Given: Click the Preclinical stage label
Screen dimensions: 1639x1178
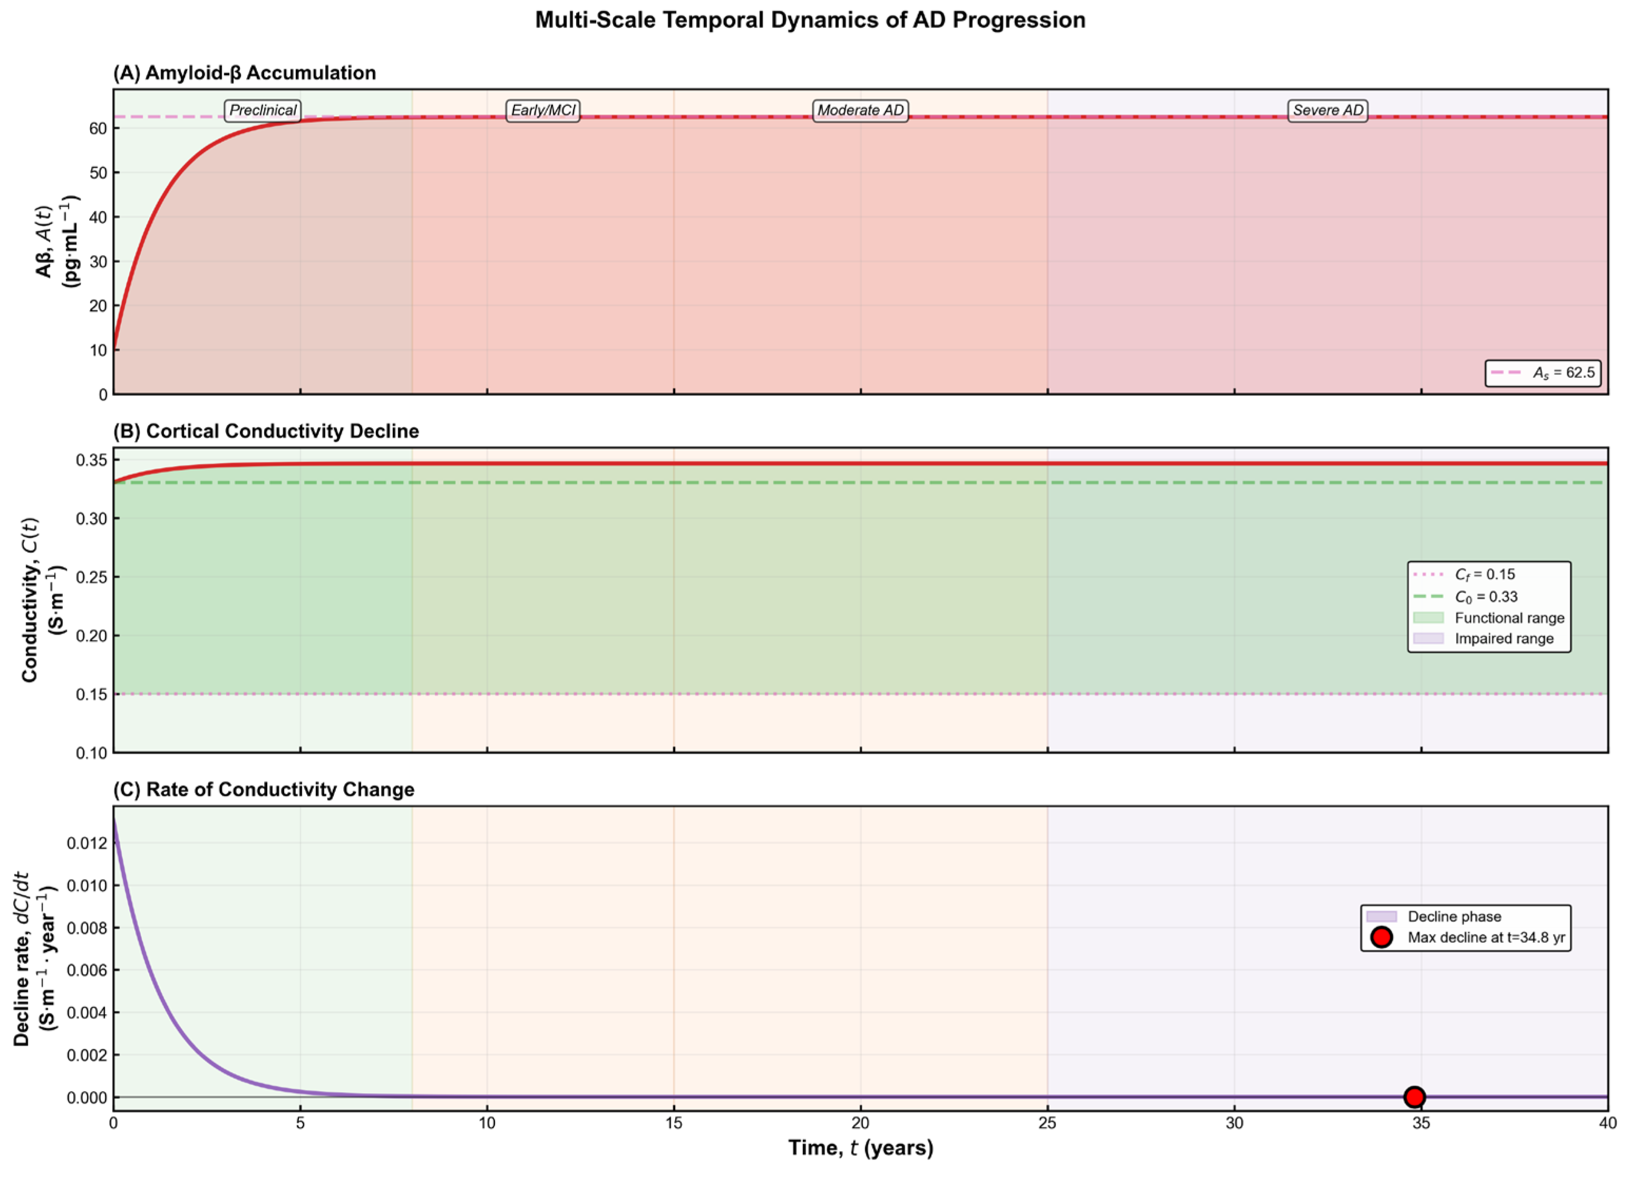Looking at the screenshot, I should pyautogui.click(x=263, y=111).
